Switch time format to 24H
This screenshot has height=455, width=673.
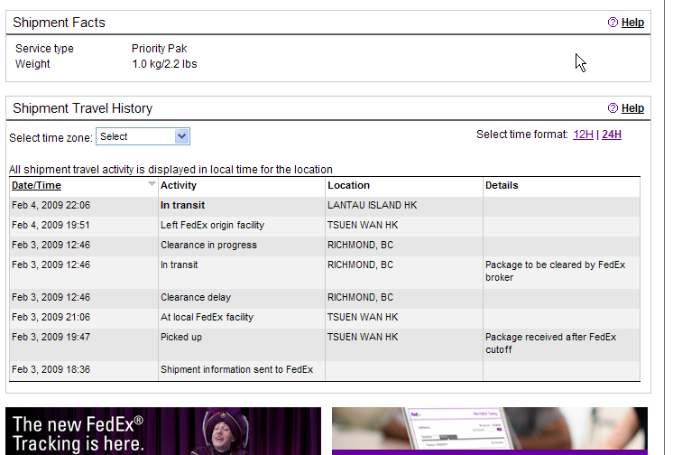[612, 135]
